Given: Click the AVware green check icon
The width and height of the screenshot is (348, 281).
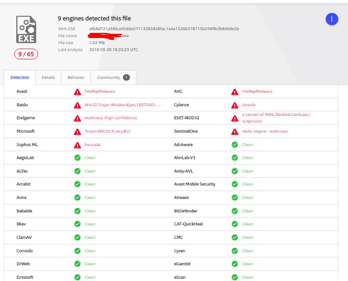Looking at the screenshot, I should (235, 198).
